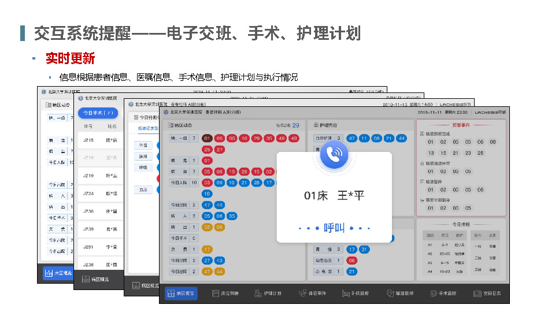Open the 手术监控 surgery monitoring icon
The width and height of the screenshot is (555, 312).
coord(434,294)
